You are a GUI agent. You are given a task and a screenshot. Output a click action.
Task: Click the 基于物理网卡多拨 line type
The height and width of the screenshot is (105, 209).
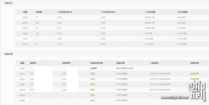click(x=125, y=68)
